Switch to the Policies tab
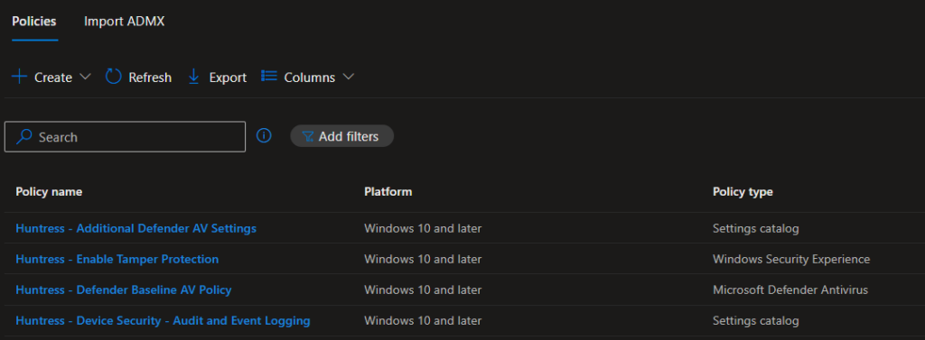This screenshot has width=925, height=340. pyautogui.click(x=34, y=22)
